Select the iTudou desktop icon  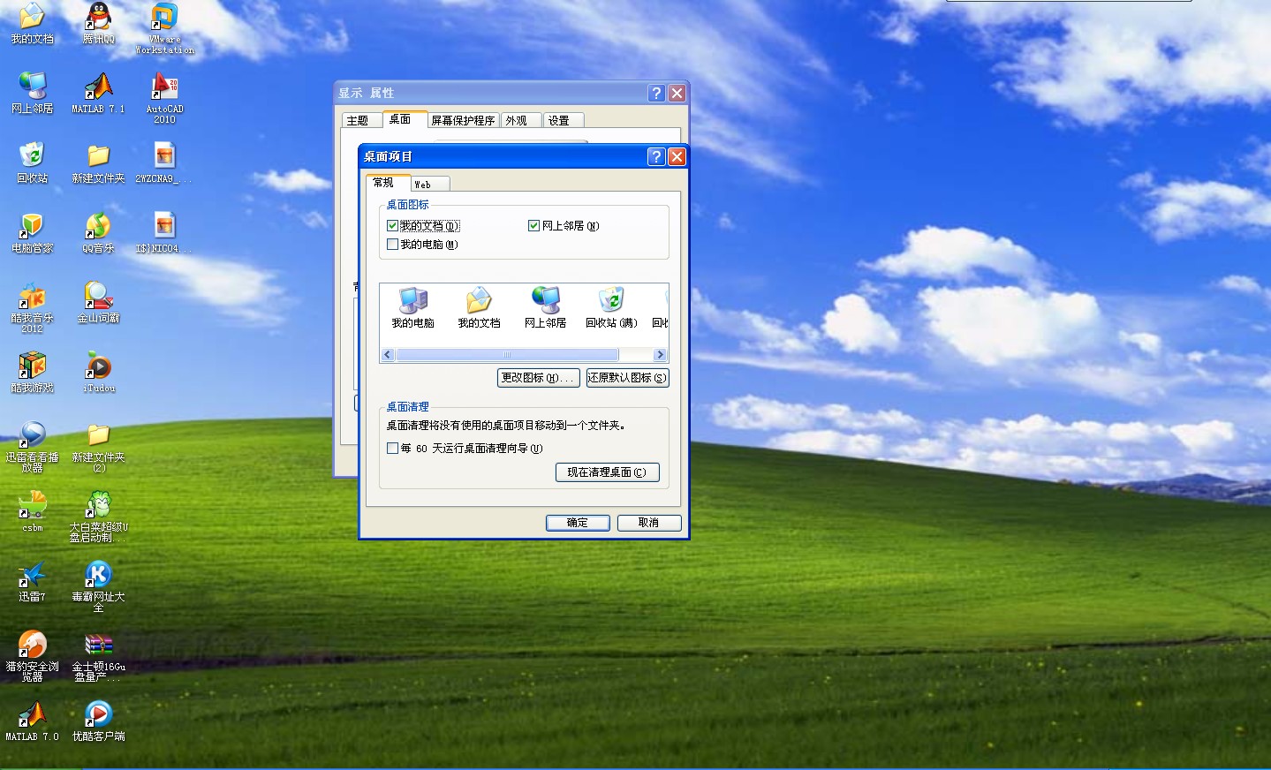point(98,372)
